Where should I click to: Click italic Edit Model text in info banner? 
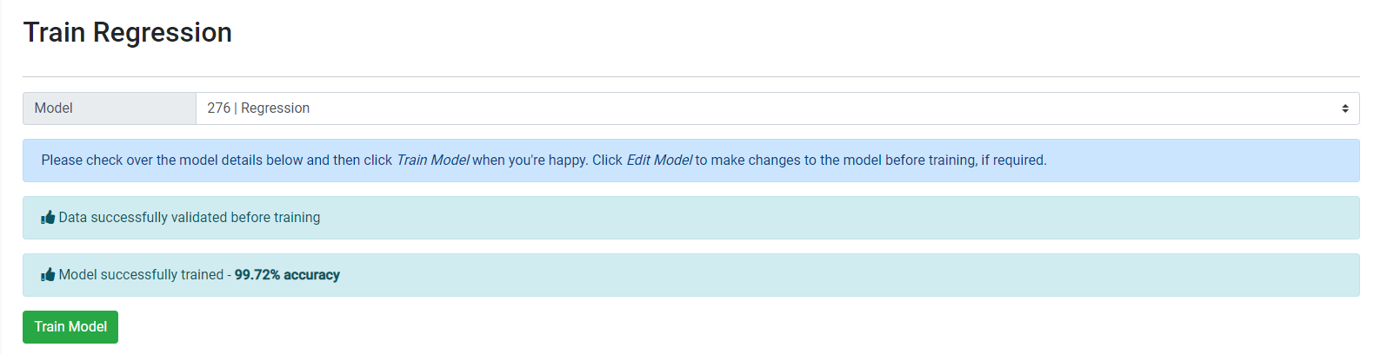point(659,161)
